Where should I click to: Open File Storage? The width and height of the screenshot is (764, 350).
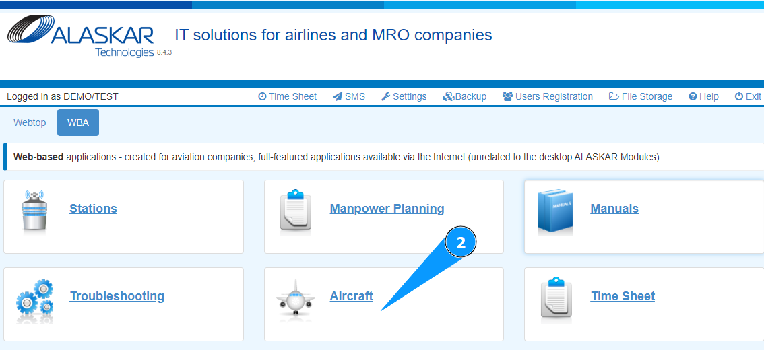[x=641, y=96]
